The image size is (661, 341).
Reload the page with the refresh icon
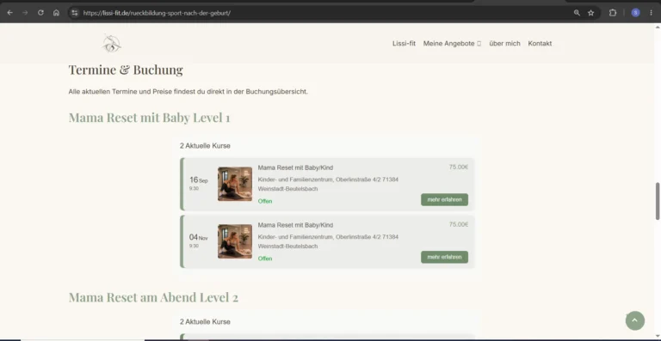pyautogui.click(x=40, y=13)
